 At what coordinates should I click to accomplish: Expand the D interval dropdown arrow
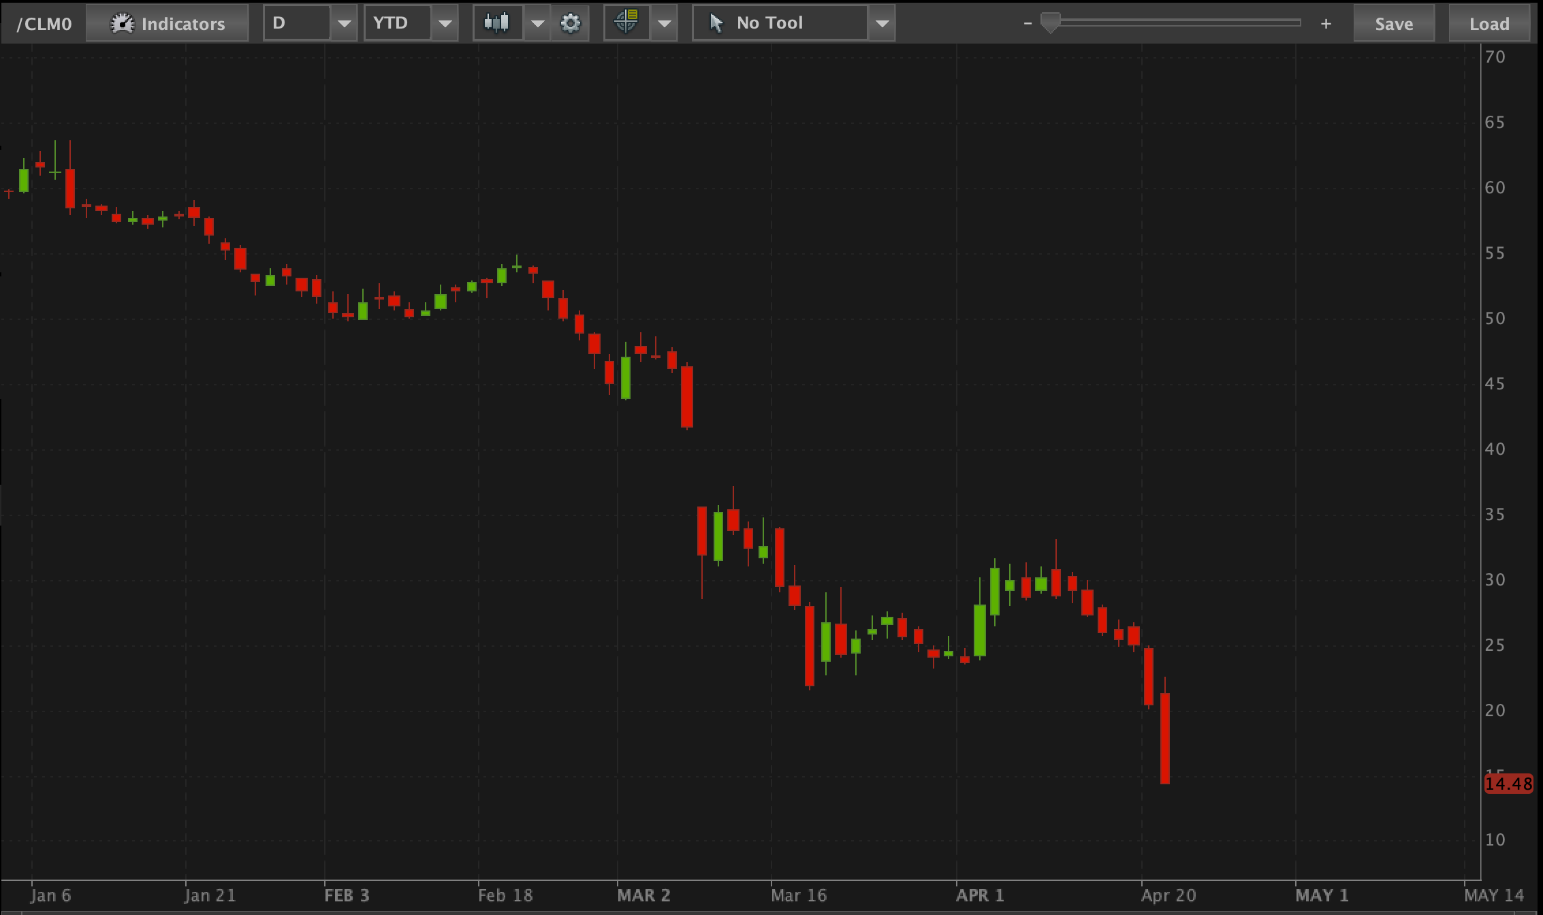click(x=344, y=24)
